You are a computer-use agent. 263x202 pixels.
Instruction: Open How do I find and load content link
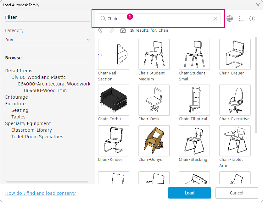tap(41, 193)
